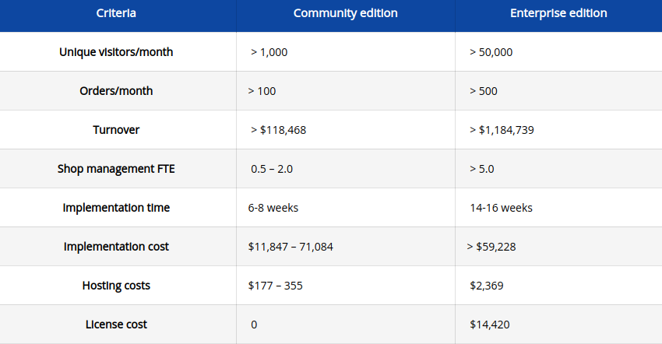Click the License cost row label
Image resolution: width=662 pixels, height=344 pixels.
click(116, 325)
